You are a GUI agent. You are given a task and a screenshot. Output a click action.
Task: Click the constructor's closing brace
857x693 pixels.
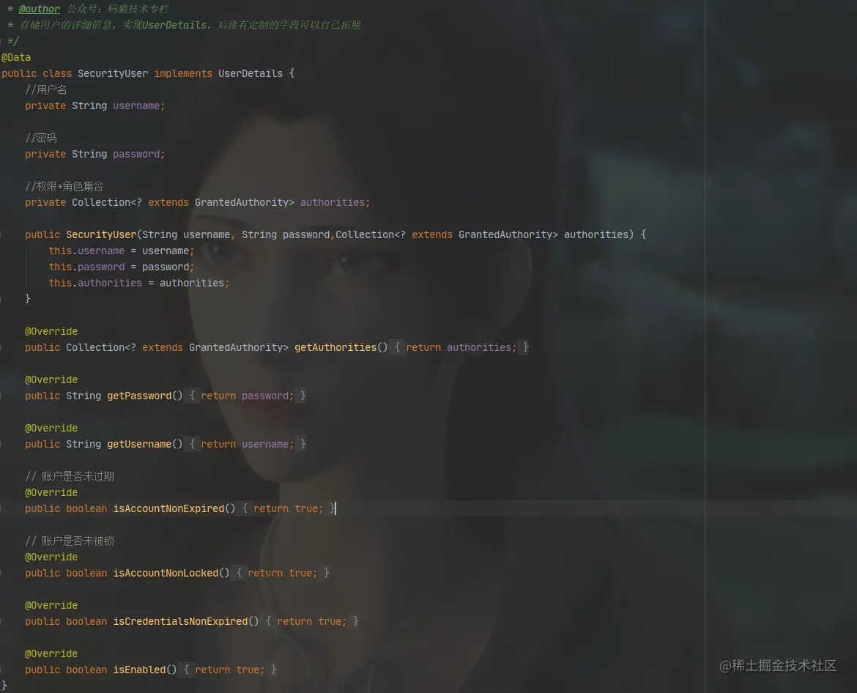click(x=27, y=299)
